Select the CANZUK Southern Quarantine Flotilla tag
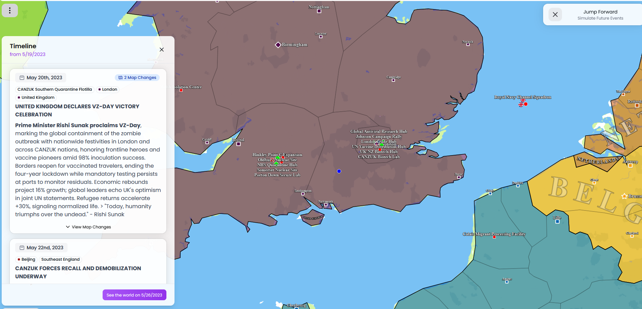 [x=55, y=89]
